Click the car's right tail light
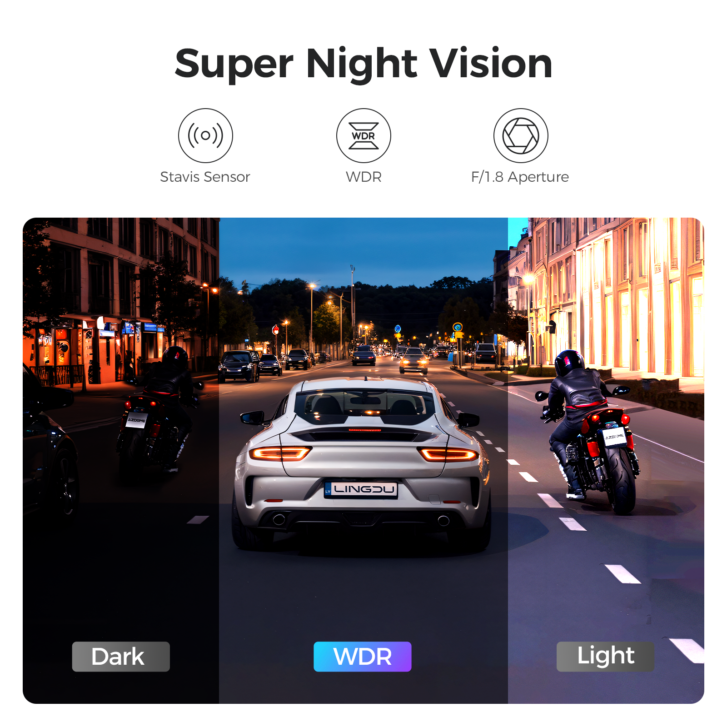Screen dimensions: 727x727 [448, 454]
